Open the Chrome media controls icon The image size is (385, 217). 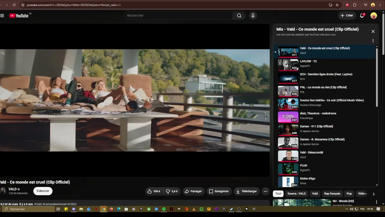tap(365, 5)
